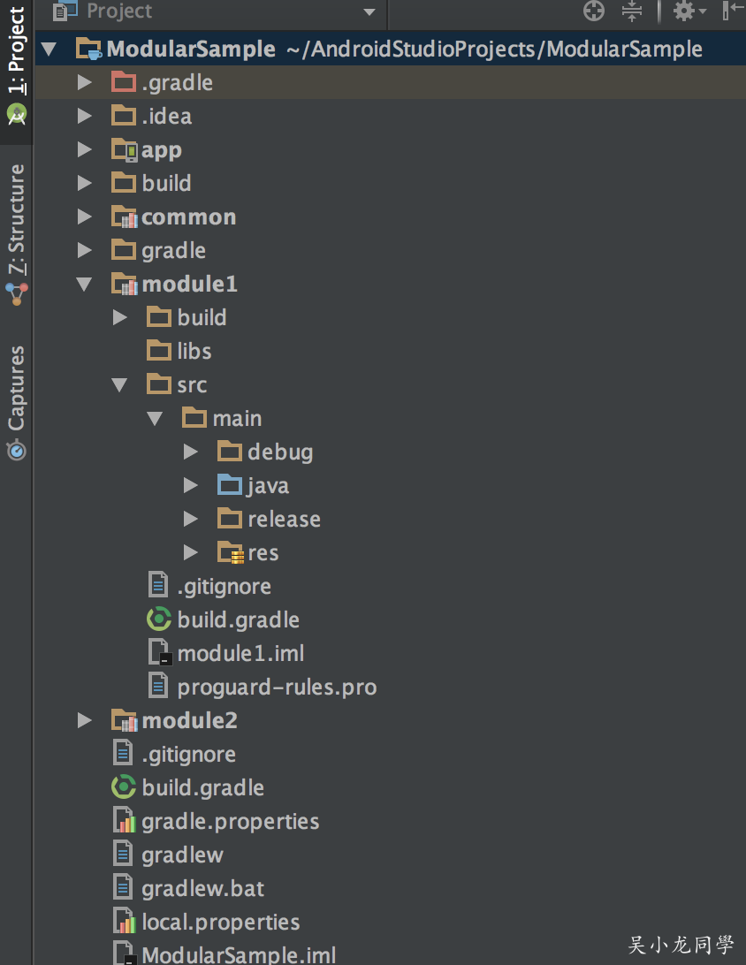Select the ModularSample root label
Image resolution: width=746 pixels, height=965 pixels.
pyautogui.click(x=191, y=49)
